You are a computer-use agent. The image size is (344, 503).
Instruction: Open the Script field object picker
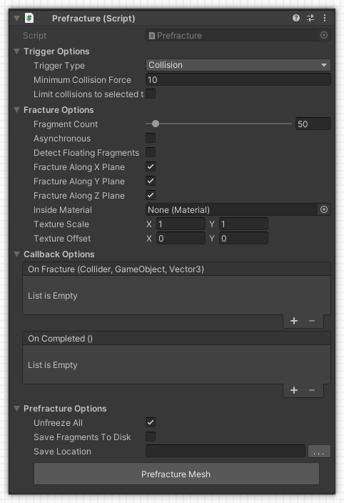click(x=324, y=35)
